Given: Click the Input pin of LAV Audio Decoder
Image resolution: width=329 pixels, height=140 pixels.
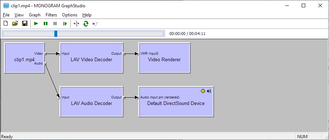Looking at the screenshot, I should [59, 97].
